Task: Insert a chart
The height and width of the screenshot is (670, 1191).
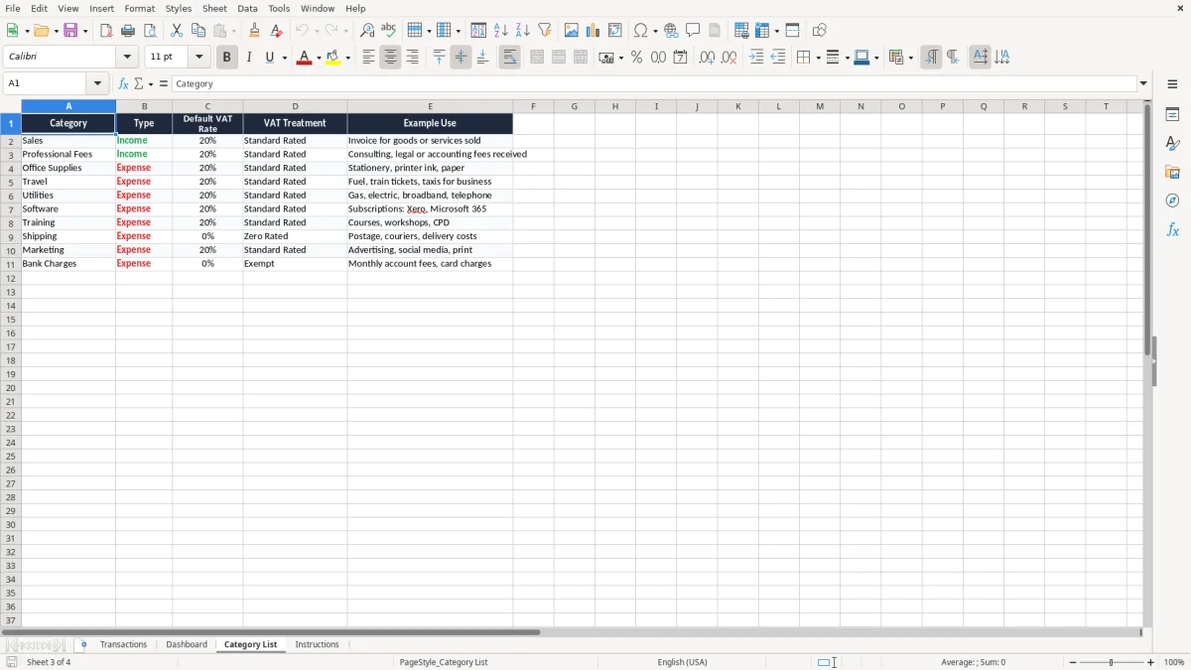Action: click(594, 31)
